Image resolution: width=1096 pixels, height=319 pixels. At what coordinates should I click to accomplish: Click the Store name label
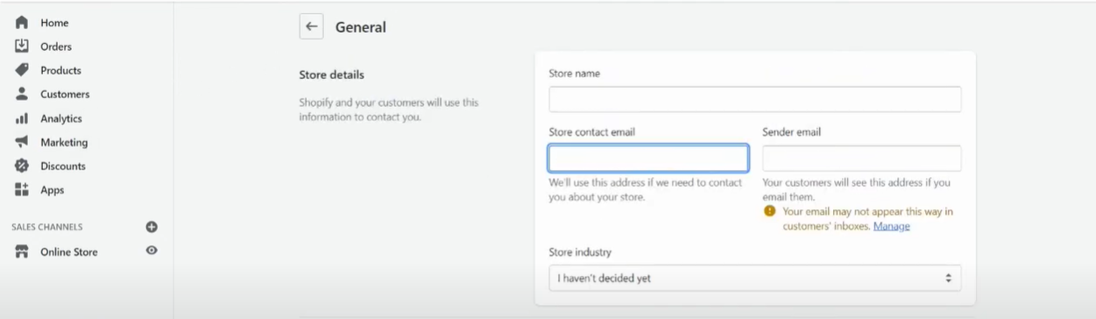pyautogui.click(x=575, y=74)
